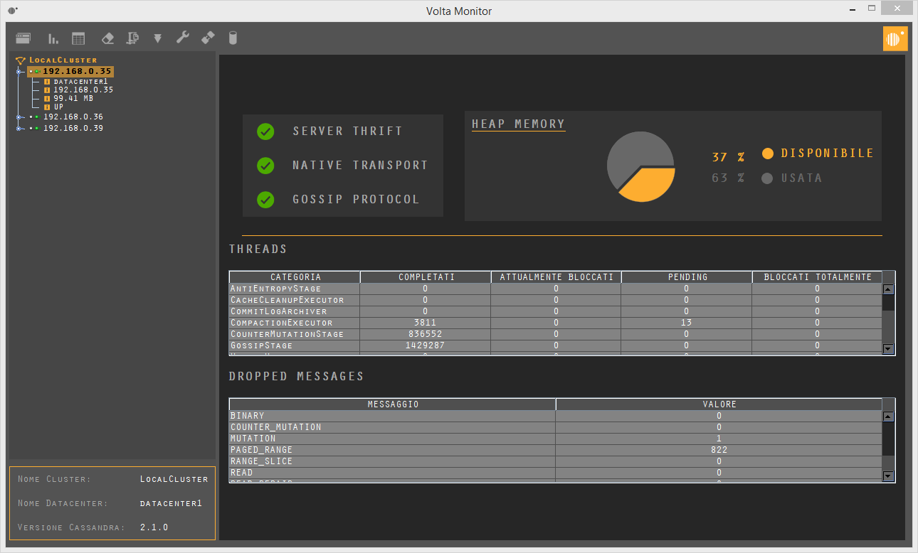
Task: Select the 99.41 MB tree child
Action: [x=73, y=99]
